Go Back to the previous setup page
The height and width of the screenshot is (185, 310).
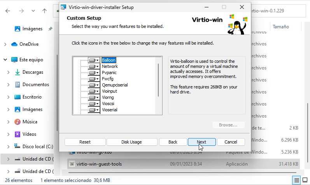[173, 142]
